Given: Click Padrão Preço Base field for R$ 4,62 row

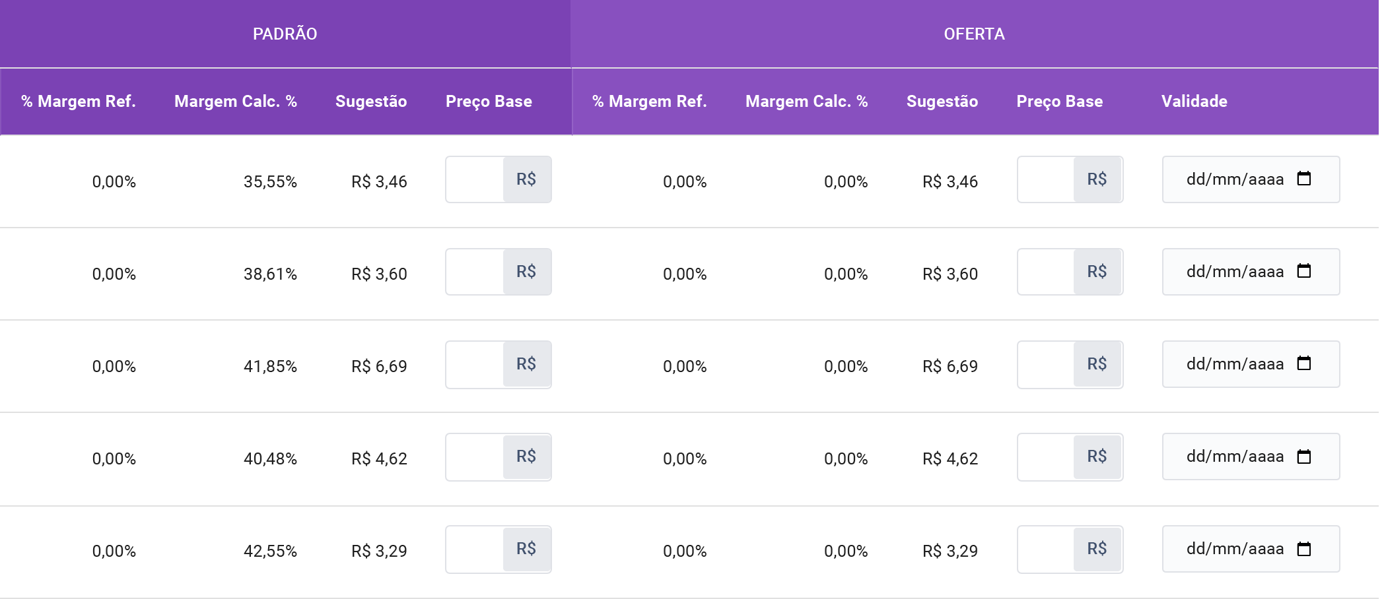Looking at the screenshot, I should coord(475,457).
